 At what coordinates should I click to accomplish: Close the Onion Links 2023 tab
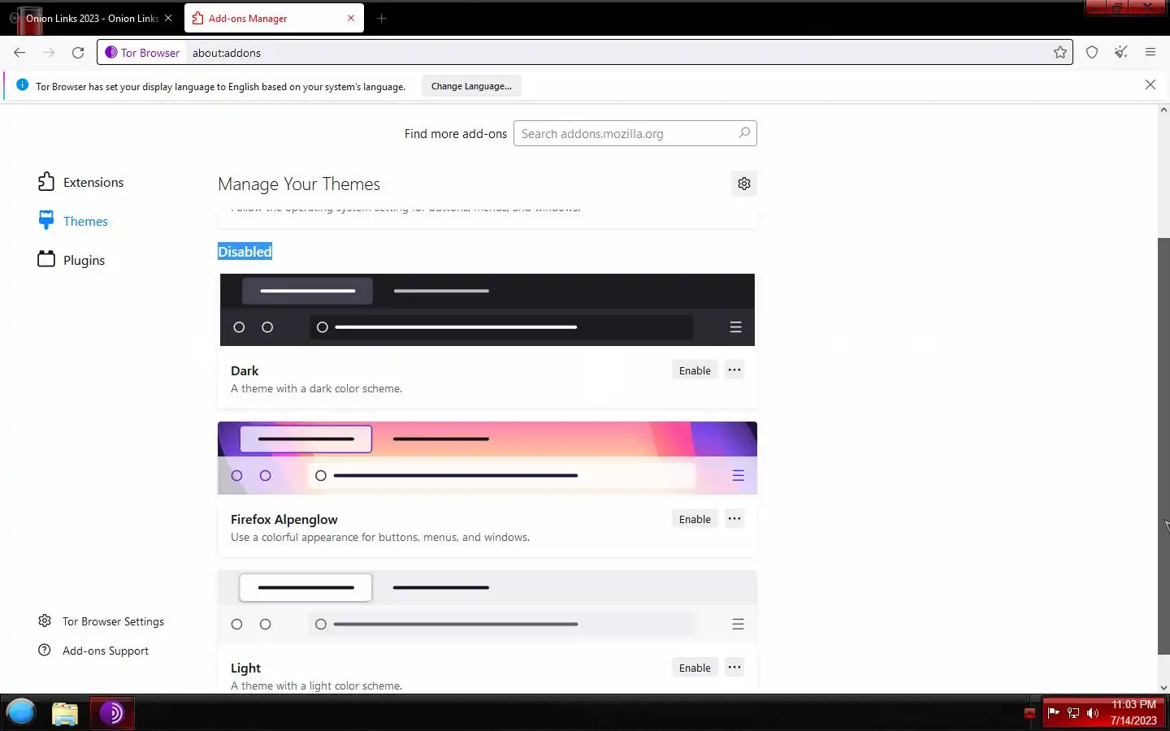(168, 18)
